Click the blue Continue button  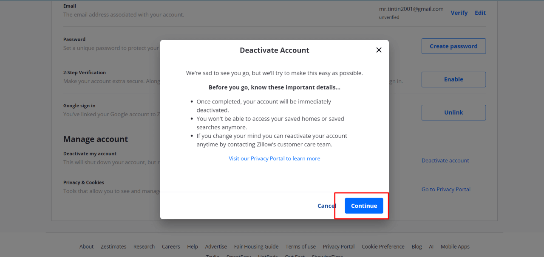click(x=364, y=206)
